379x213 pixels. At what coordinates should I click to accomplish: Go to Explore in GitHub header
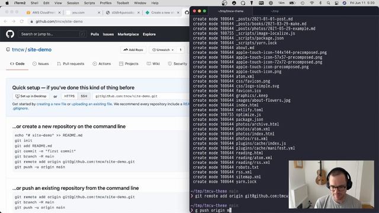[x=149, y=34]
